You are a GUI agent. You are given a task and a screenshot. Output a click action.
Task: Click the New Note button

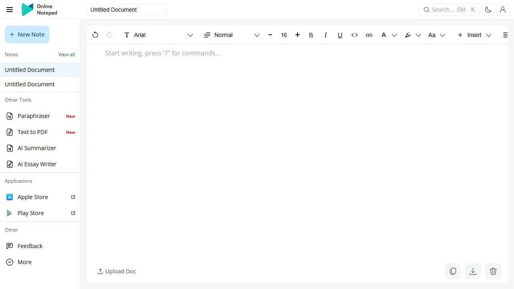pos(27,35)
